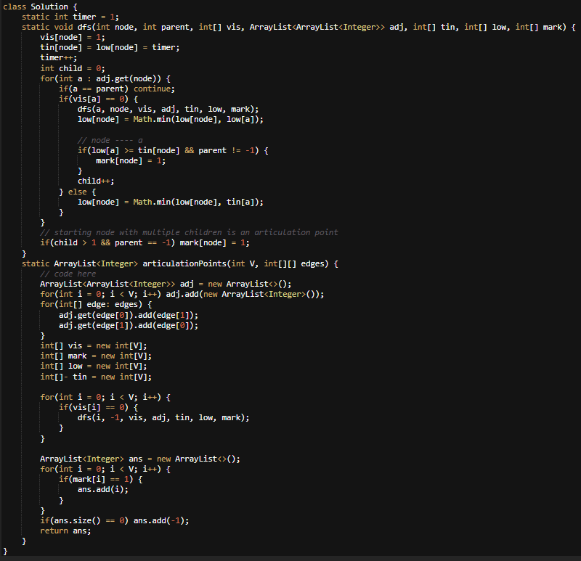Click the 'adj.get(edge[0]).add(edge[1]);' line
Screen dimensions: 581x561
click(x=129, y=316)
